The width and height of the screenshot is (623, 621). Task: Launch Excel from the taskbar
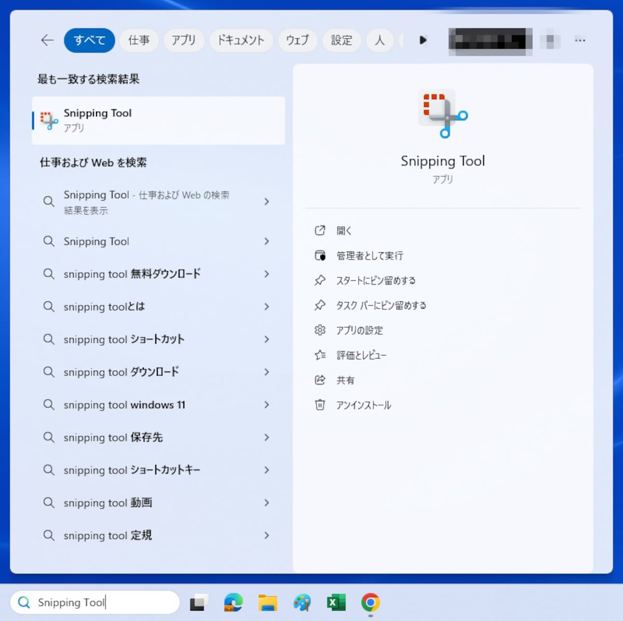336,603
